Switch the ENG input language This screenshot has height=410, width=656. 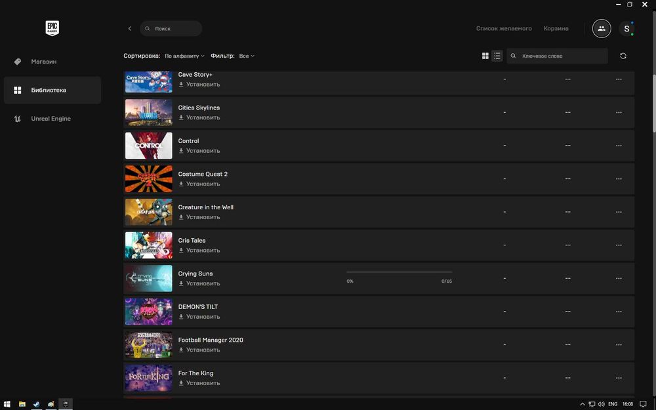[x=613, y=404]
